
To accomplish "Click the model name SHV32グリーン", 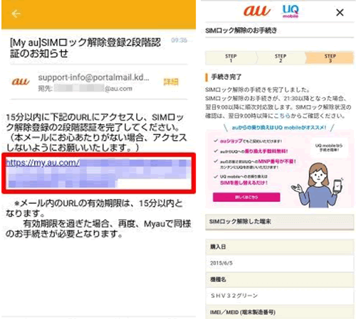I will click(234, 296).
